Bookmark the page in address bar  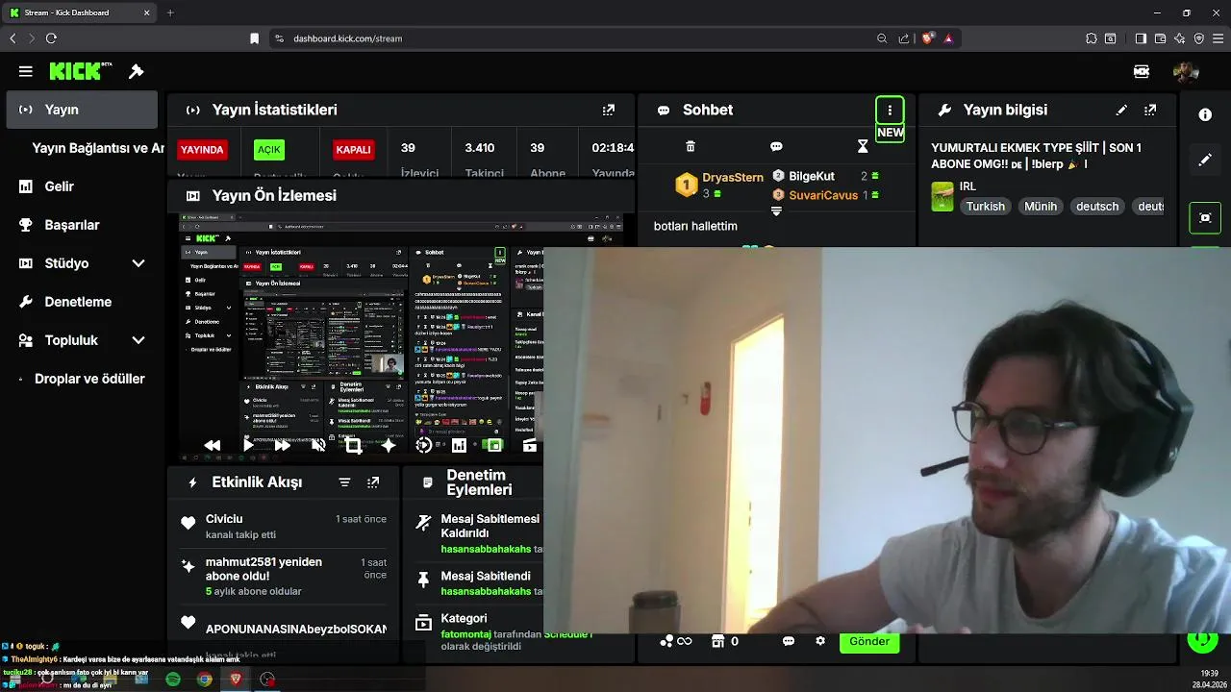[x=254, y=38]
